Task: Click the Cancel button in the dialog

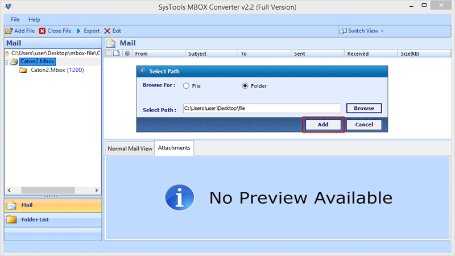Action: tap(364, 125)
